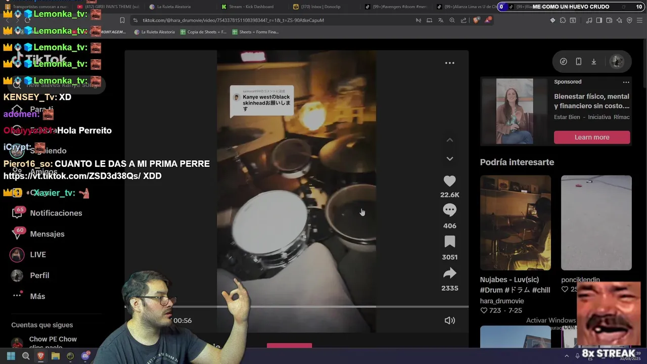Open comments via the speech bubble icon
The image size is (647, 364).
449,210
